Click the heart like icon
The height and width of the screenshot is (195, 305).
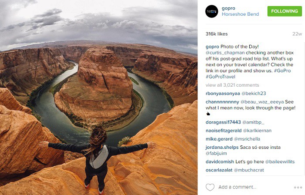pos(210,187)
